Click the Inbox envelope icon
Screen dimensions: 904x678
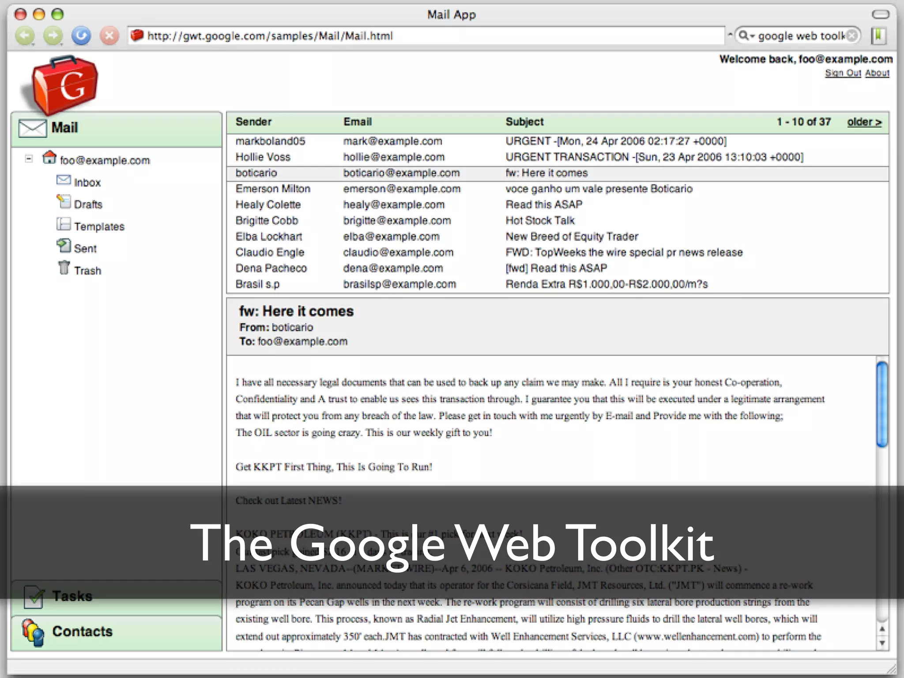coord(64,180)
